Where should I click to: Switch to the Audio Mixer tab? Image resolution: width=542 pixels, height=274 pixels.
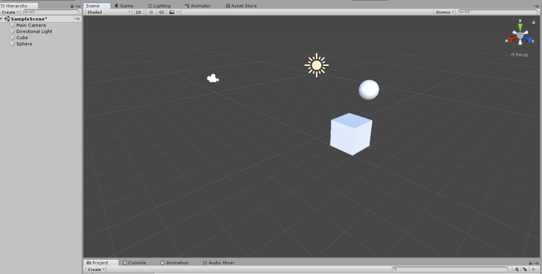coord(219,262)
